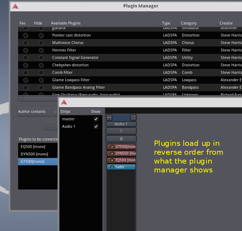Toggle the GT500 plugin's green enable LED

(112, 147)
